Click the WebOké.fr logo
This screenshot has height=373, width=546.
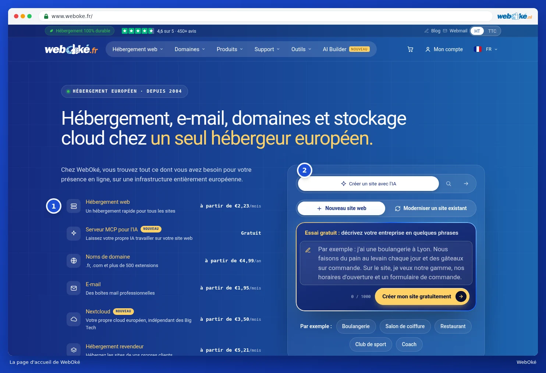(71, 49)
